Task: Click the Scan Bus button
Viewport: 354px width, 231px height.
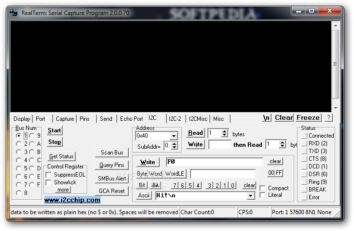Action: [112, 153]
